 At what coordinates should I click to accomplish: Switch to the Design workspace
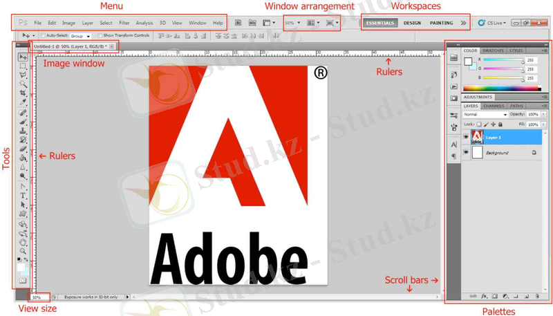click(x=412, y=23)
